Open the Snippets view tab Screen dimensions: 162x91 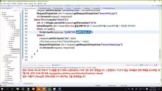pos(48,65)
